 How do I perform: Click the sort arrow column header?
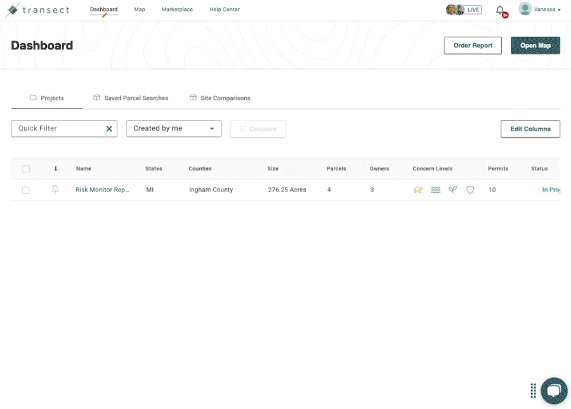56,169
